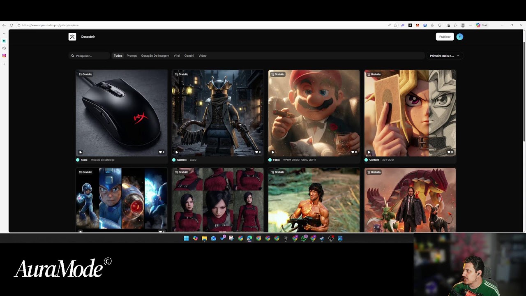Click the search magnifier icon
Viewport: 526px width, 296px height.
pyautogui.click(x=73, y=55)
